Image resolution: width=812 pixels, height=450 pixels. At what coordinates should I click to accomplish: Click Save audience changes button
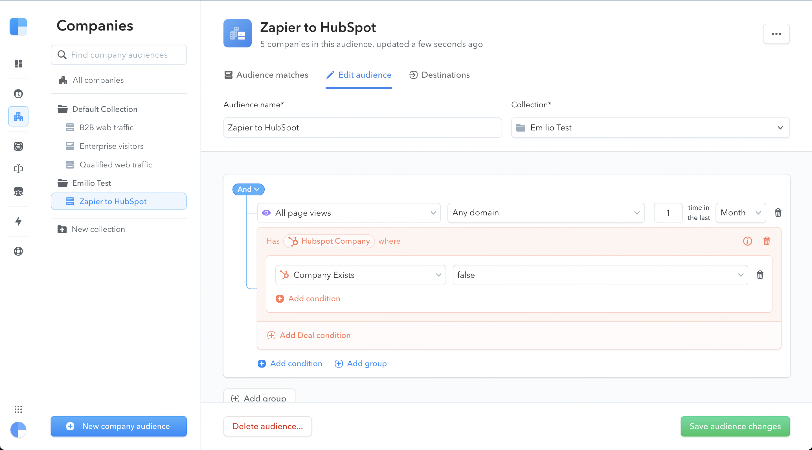735,426
